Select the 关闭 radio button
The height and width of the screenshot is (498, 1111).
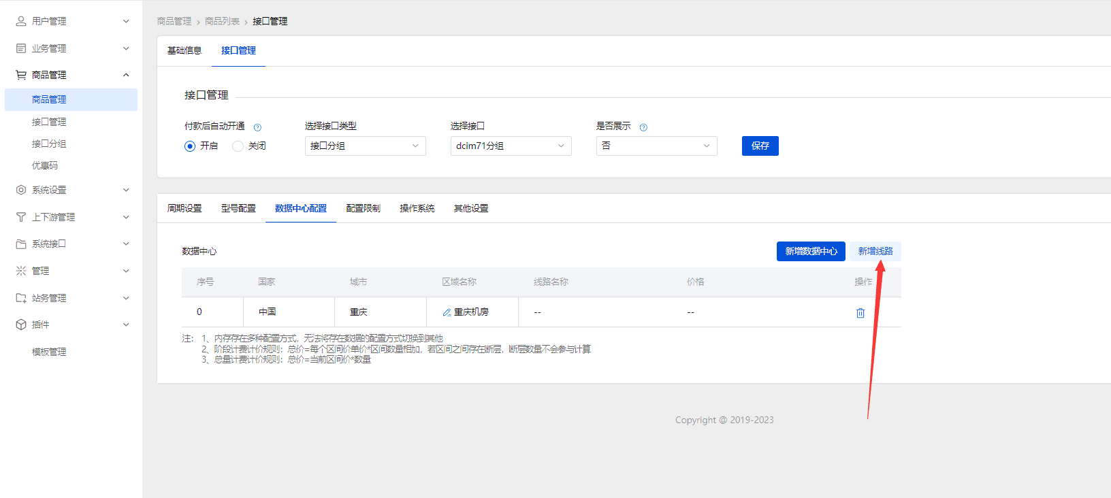click(x=238, y=146)
